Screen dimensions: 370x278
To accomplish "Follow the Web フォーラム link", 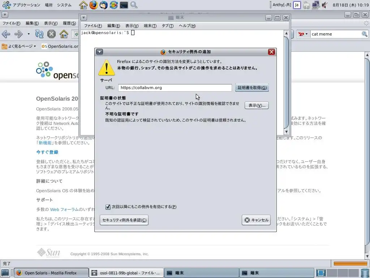I will pos(64,210).
